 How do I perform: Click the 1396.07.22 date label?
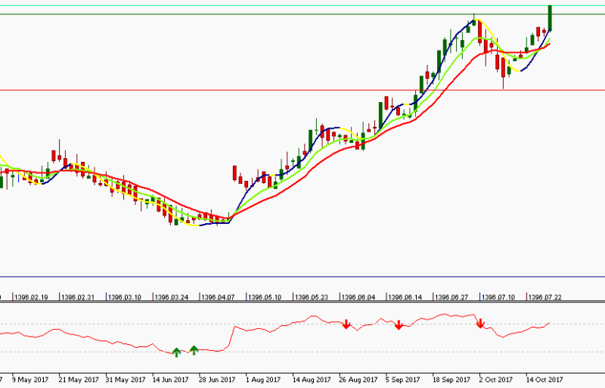[544, 297]
